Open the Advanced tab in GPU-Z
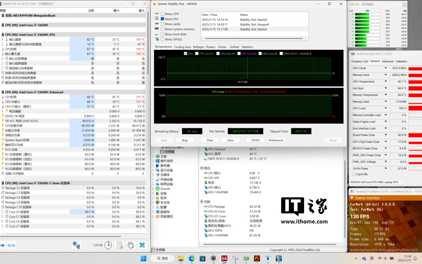The height and width of the screenshot is (264, 422). tap(387, 61)
